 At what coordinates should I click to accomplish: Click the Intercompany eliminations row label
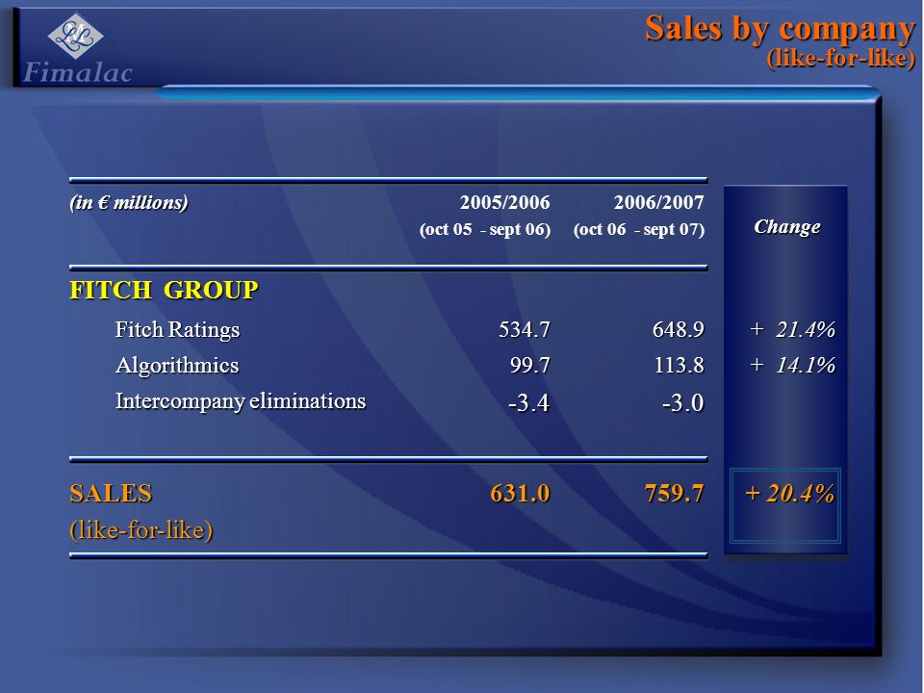[241, 401]
